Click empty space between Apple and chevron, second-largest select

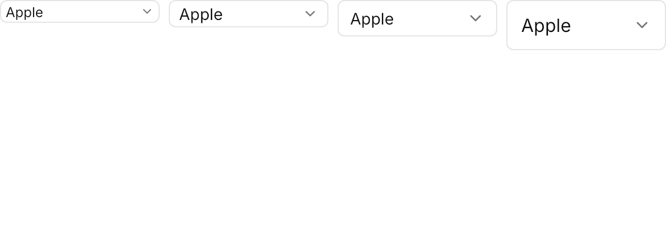(x=432, y=18)
